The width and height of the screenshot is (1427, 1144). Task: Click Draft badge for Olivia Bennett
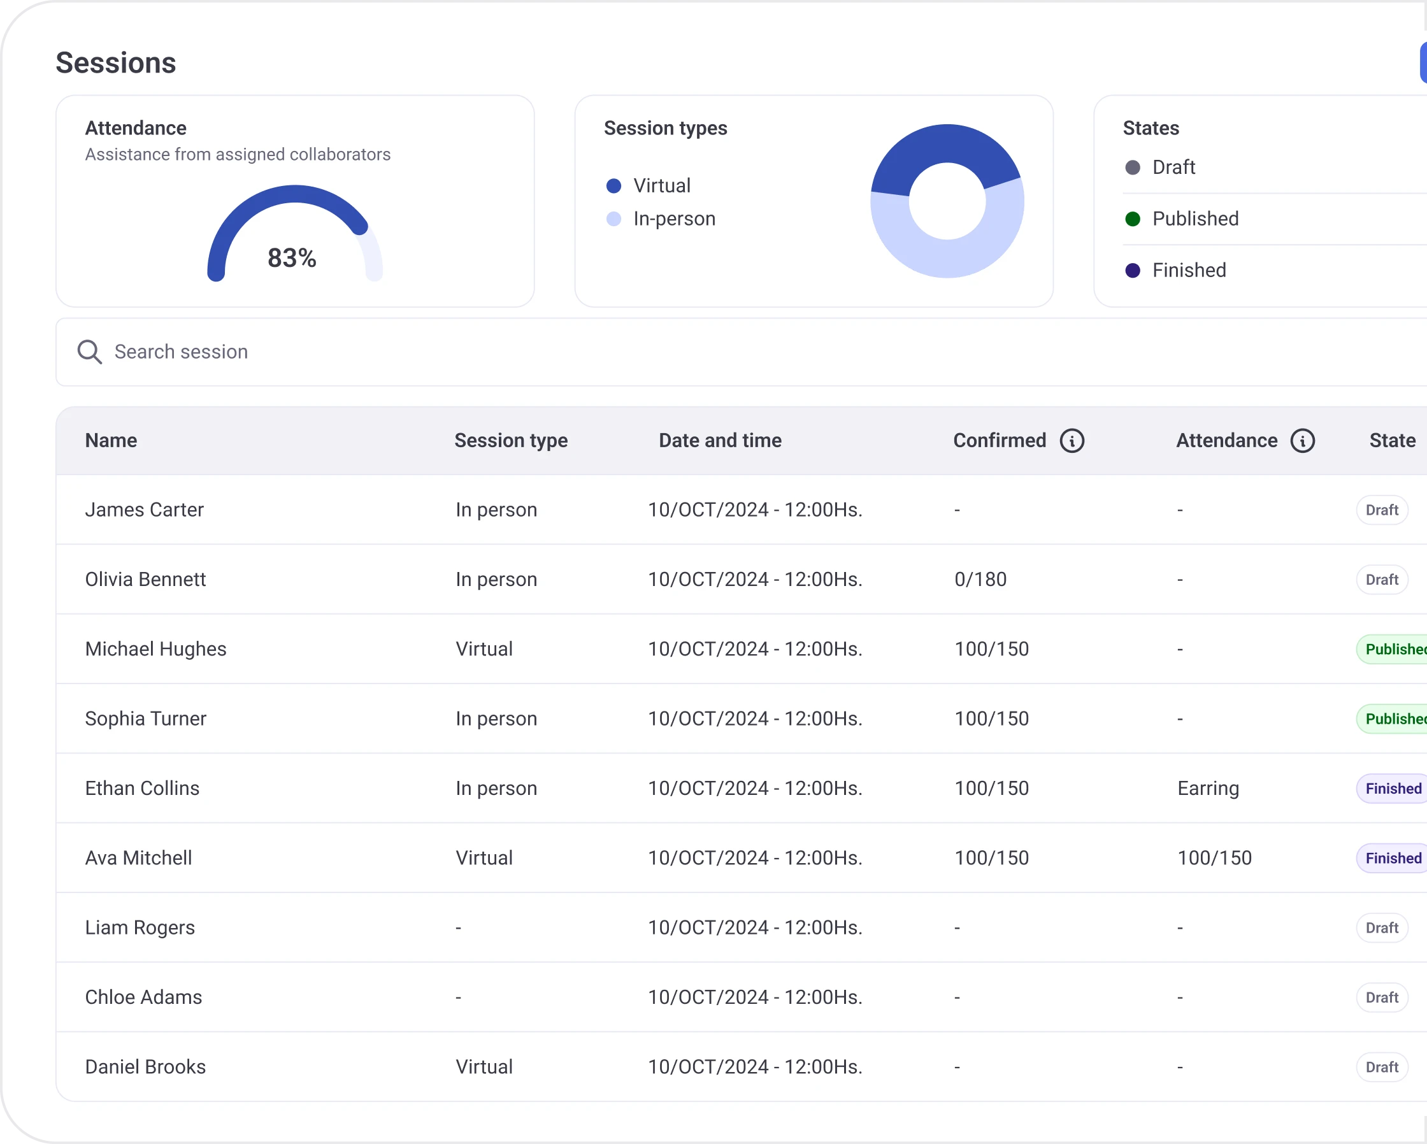1381,580
